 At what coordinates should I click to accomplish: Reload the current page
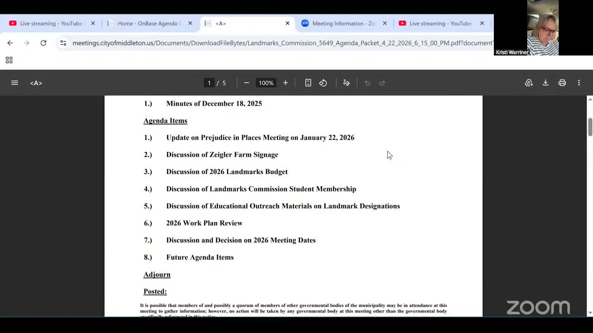(x=43, y=43)
